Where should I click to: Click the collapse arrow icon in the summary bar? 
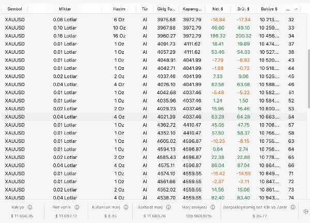click(x=306, y=212)
